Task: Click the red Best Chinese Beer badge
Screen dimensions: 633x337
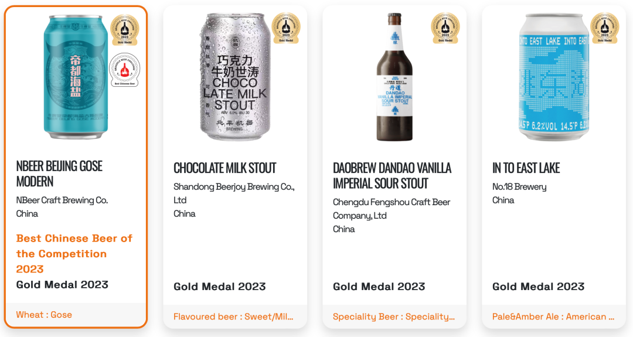Action: click(125, 70)
